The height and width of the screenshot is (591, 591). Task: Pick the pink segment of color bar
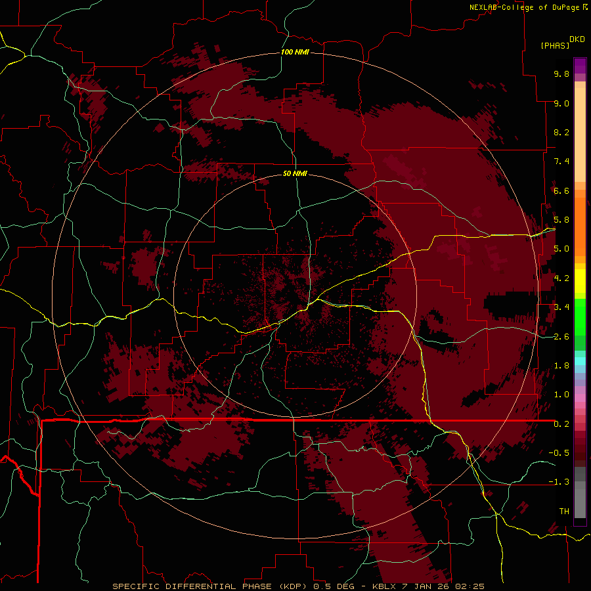click(x=580, y=398)
